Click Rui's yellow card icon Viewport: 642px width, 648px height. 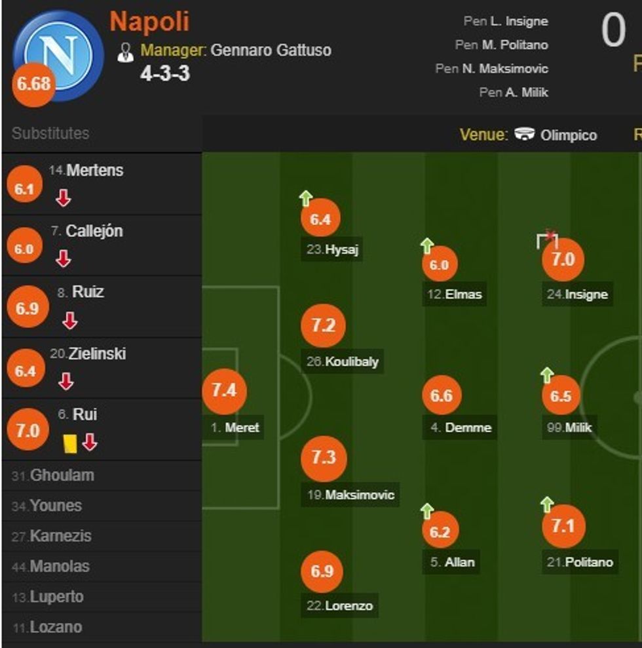click(70, 444)
